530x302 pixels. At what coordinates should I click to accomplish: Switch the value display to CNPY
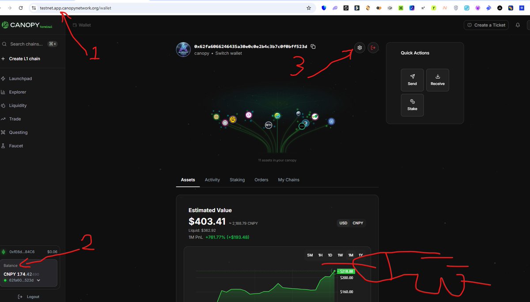pos(358,223)
